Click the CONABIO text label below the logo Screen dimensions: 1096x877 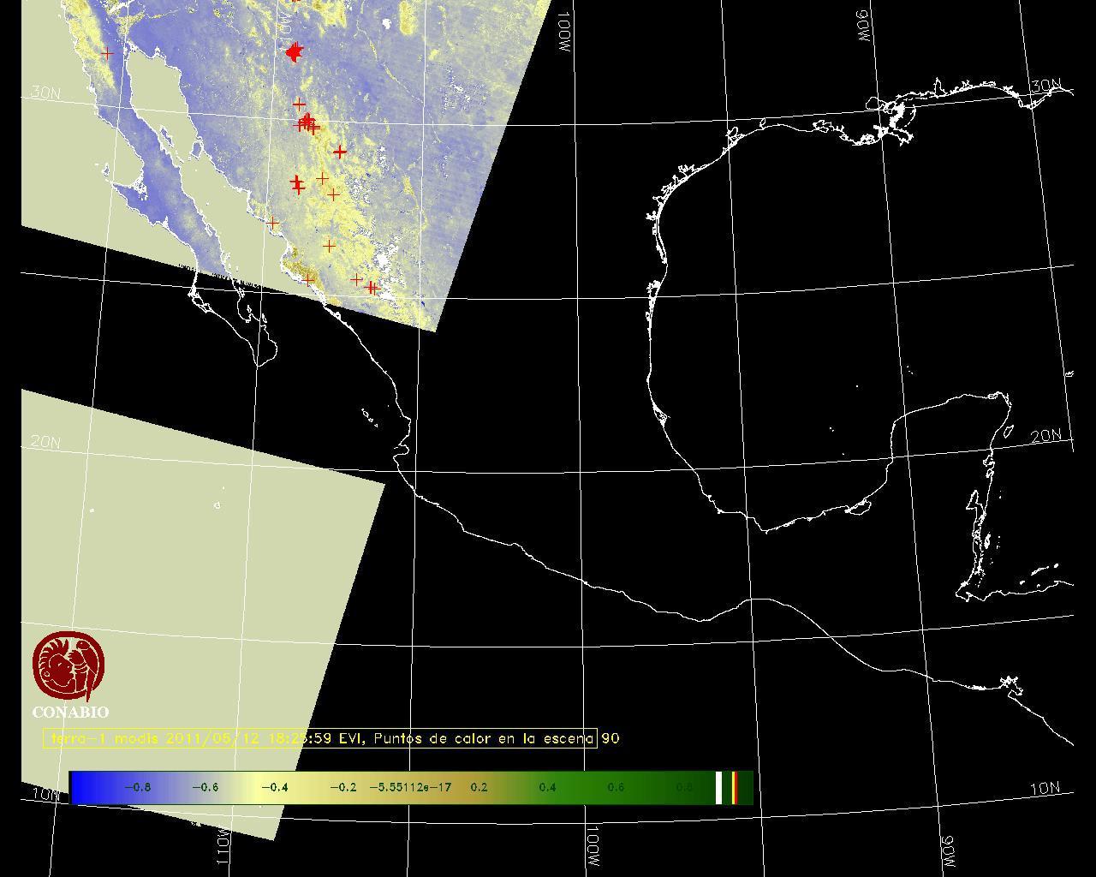tap(70, 713)
